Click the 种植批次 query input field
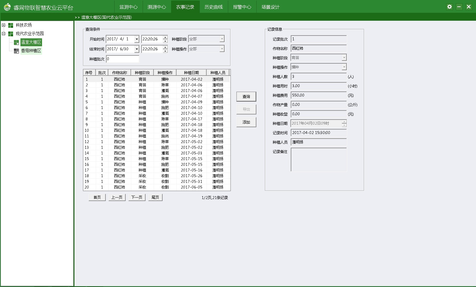Image resolution: width=476 pixels, height=287 pixels. tap(122, 59)
